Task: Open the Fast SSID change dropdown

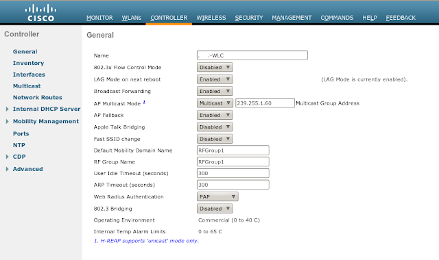Action: (x=215, y=139)
